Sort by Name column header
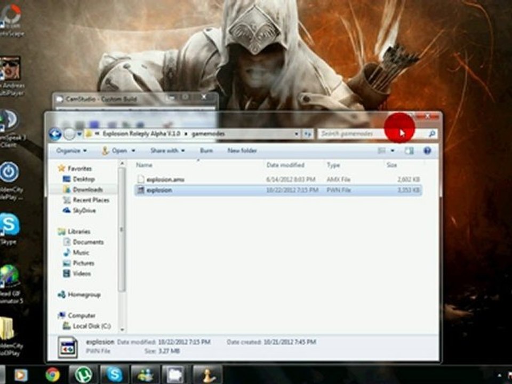Screen dimensions: 512x384 (144, 165)
